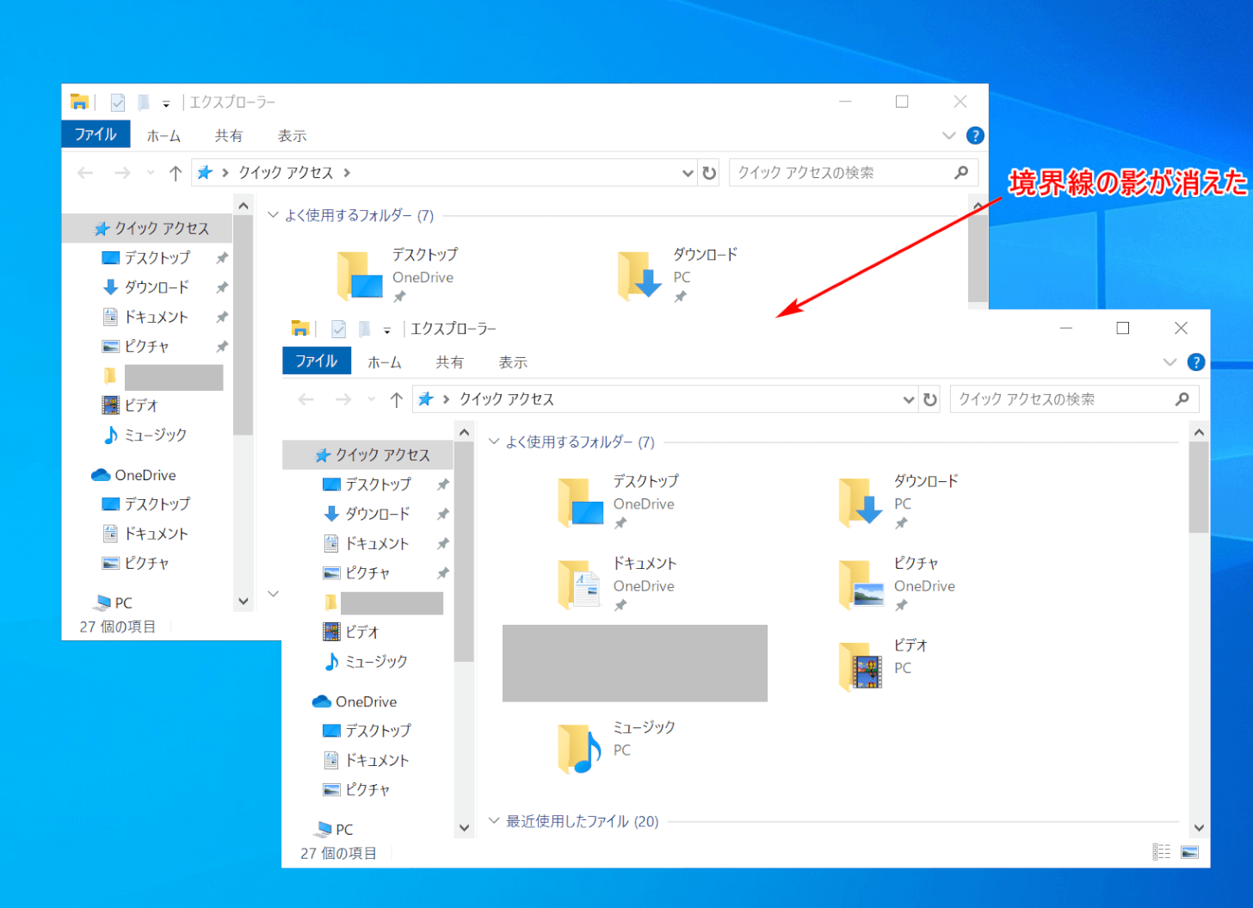Image resolution: width=1253 pixels, height=908 pixels.
Task: Select クイック アクセス in back window sidebar
Action: click(x=147, y=229)
